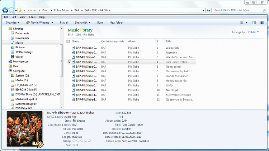Open System (C:) drive icon
Screen dimensions: 269x151
13,75
